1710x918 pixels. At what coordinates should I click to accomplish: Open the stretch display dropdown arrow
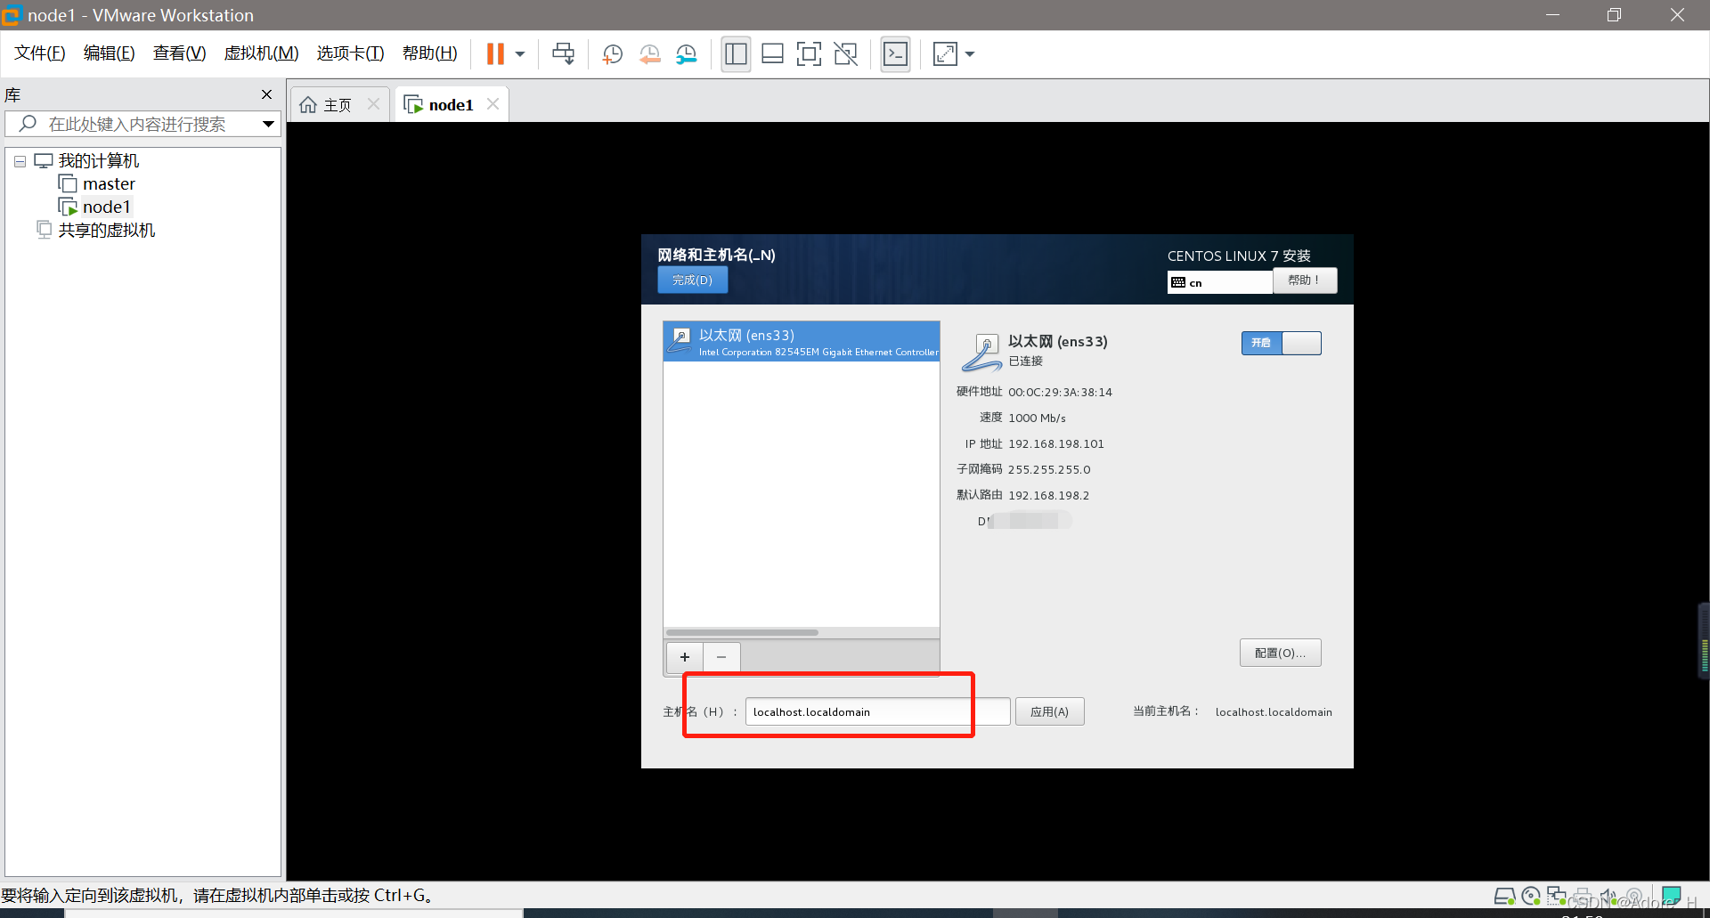(970, 54)
